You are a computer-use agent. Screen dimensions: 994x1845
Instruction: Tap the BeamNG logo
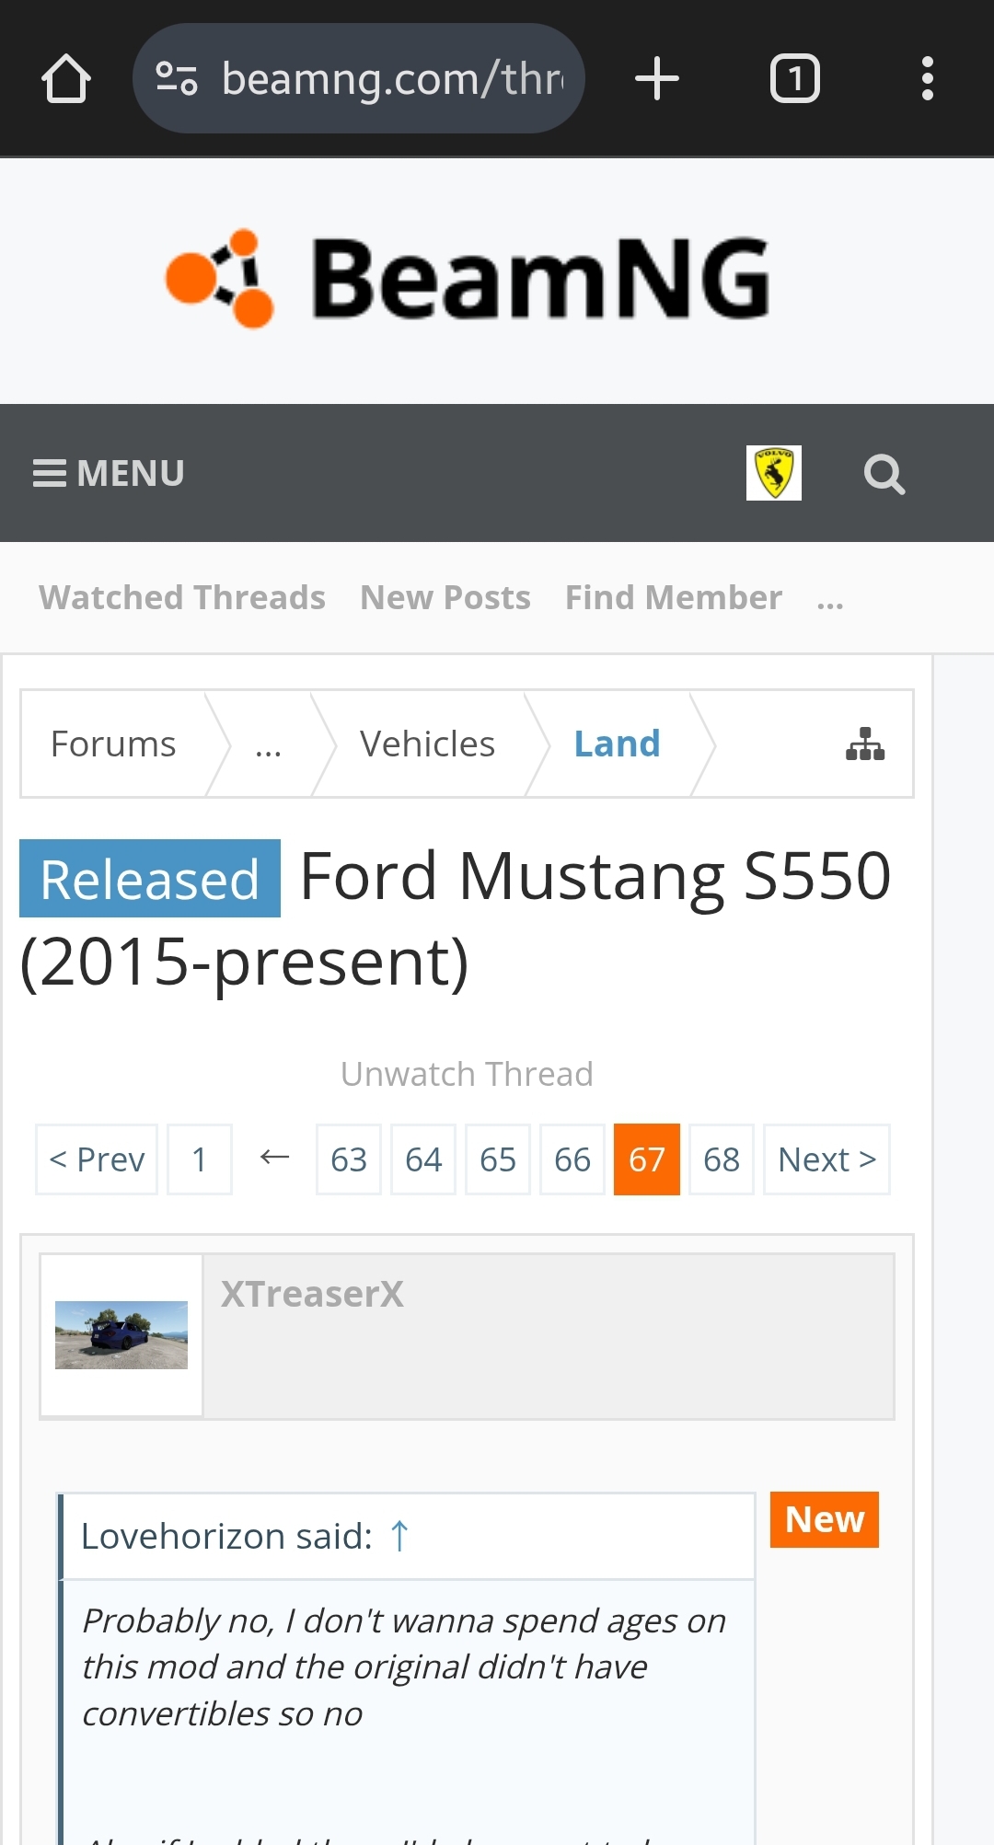coord(468,279)
